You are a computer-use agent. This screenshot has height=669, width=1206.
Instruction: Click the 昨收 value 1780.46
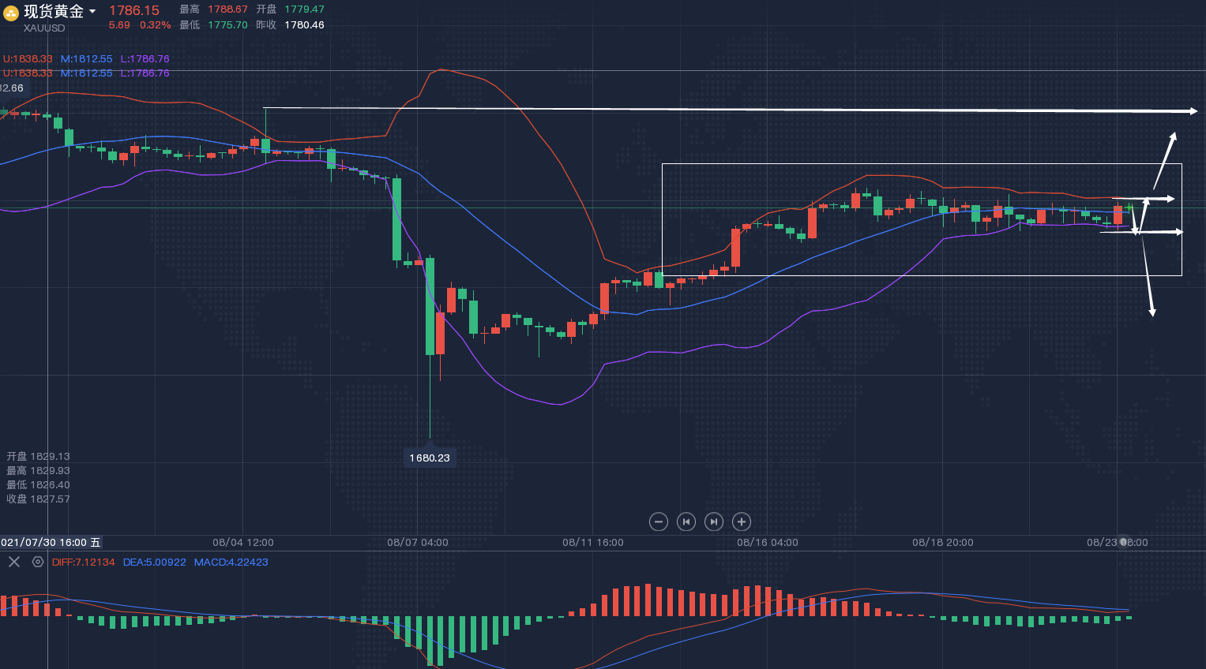tap(304, 25)
